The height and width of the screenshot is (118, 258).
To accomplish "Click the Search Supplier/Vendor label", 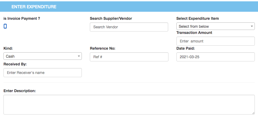I will click(111, 18).
